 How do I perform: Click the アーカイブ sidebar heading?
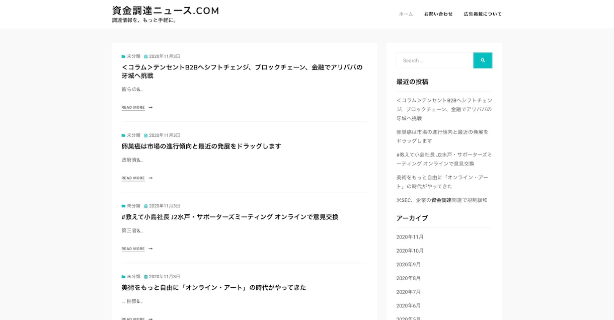(412, 218)
